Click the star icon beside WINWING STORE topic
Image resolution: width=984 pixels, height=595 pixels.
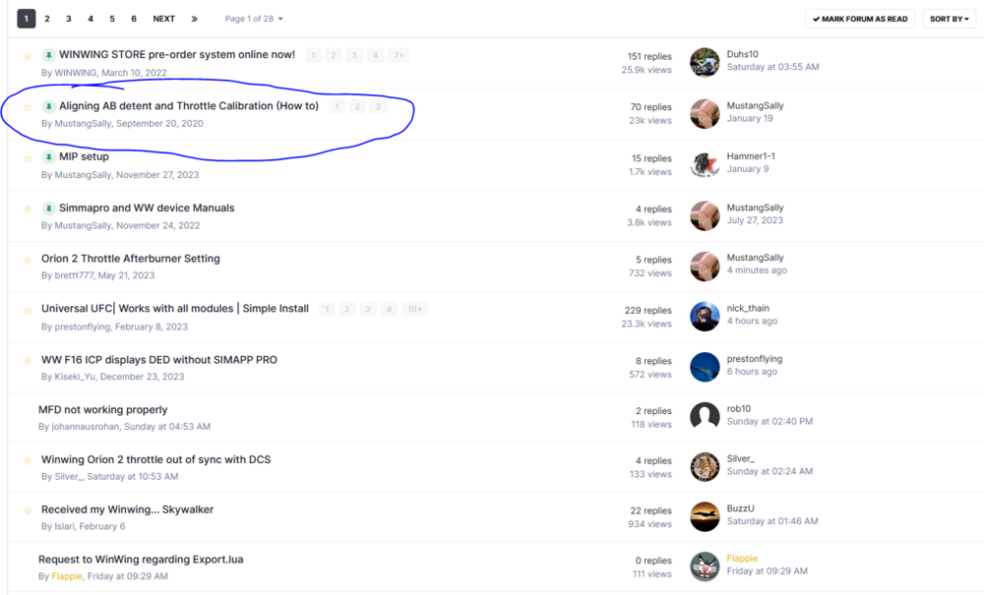tap(28, 56)
